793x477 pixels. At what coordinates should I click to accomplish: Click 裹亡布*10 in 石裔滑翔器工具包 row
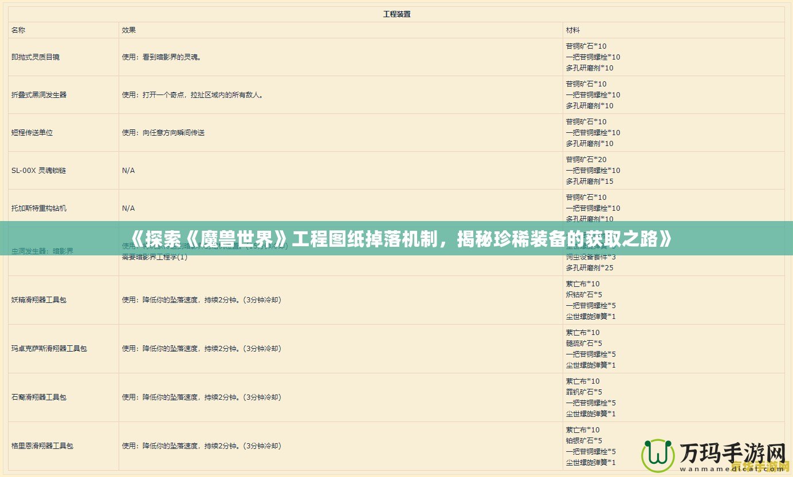pos(583,381)
